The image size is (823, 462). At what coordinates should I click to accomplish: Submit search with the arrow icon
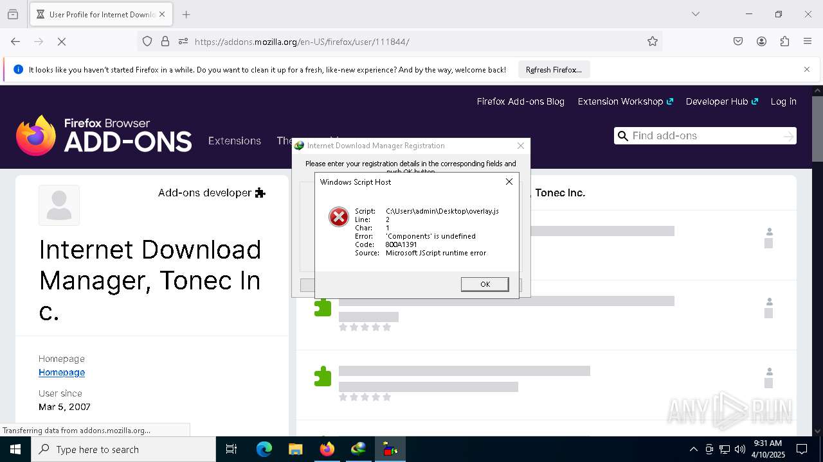(788, 136)
